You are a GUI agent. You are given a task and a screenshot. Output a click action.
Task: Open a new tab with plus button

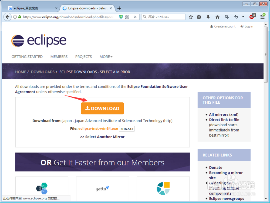(x=119, y=8)
